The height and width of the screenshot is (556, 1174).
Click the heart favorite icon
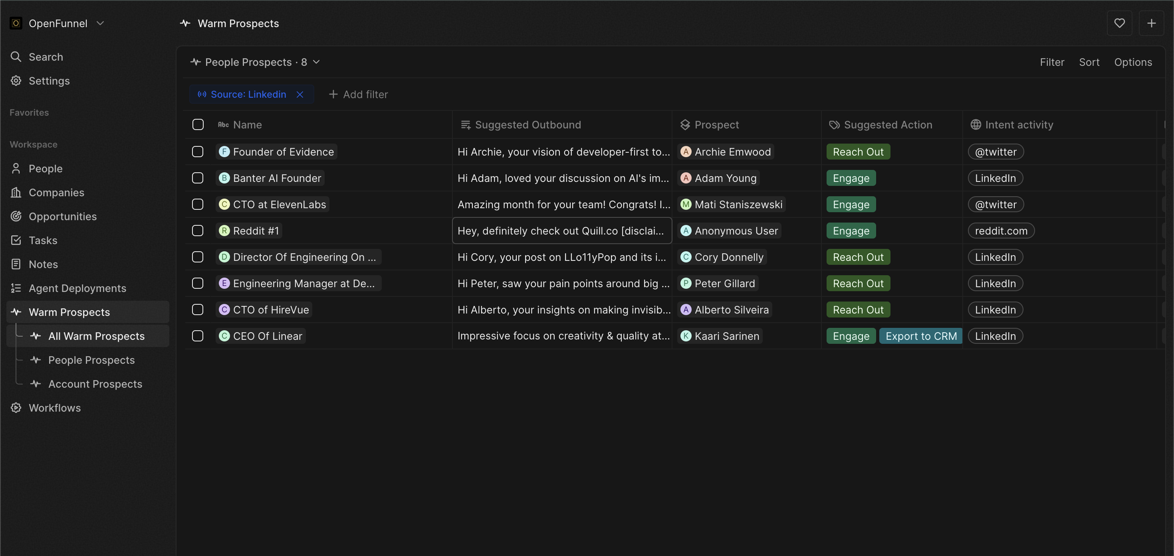tap(1119, 23)
